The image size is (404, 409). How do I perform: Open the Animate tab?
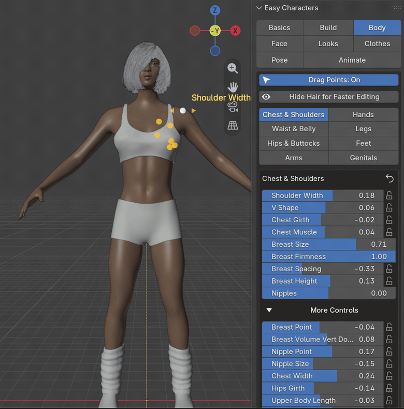click(x=352, y=60)
